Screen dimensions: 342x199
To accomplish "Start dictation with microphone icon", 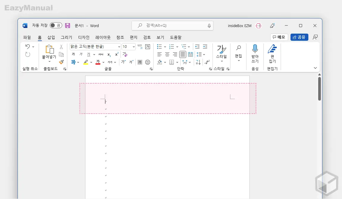I will coord(255,49).
